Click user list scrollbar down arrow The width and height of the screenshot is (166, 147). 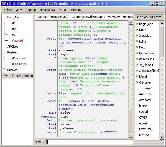(162, 138)
